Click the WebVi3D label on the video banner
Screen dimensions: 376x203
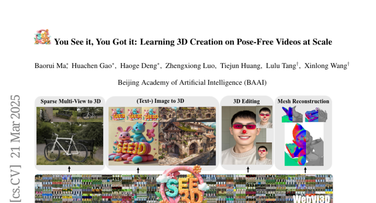[311, 199]
